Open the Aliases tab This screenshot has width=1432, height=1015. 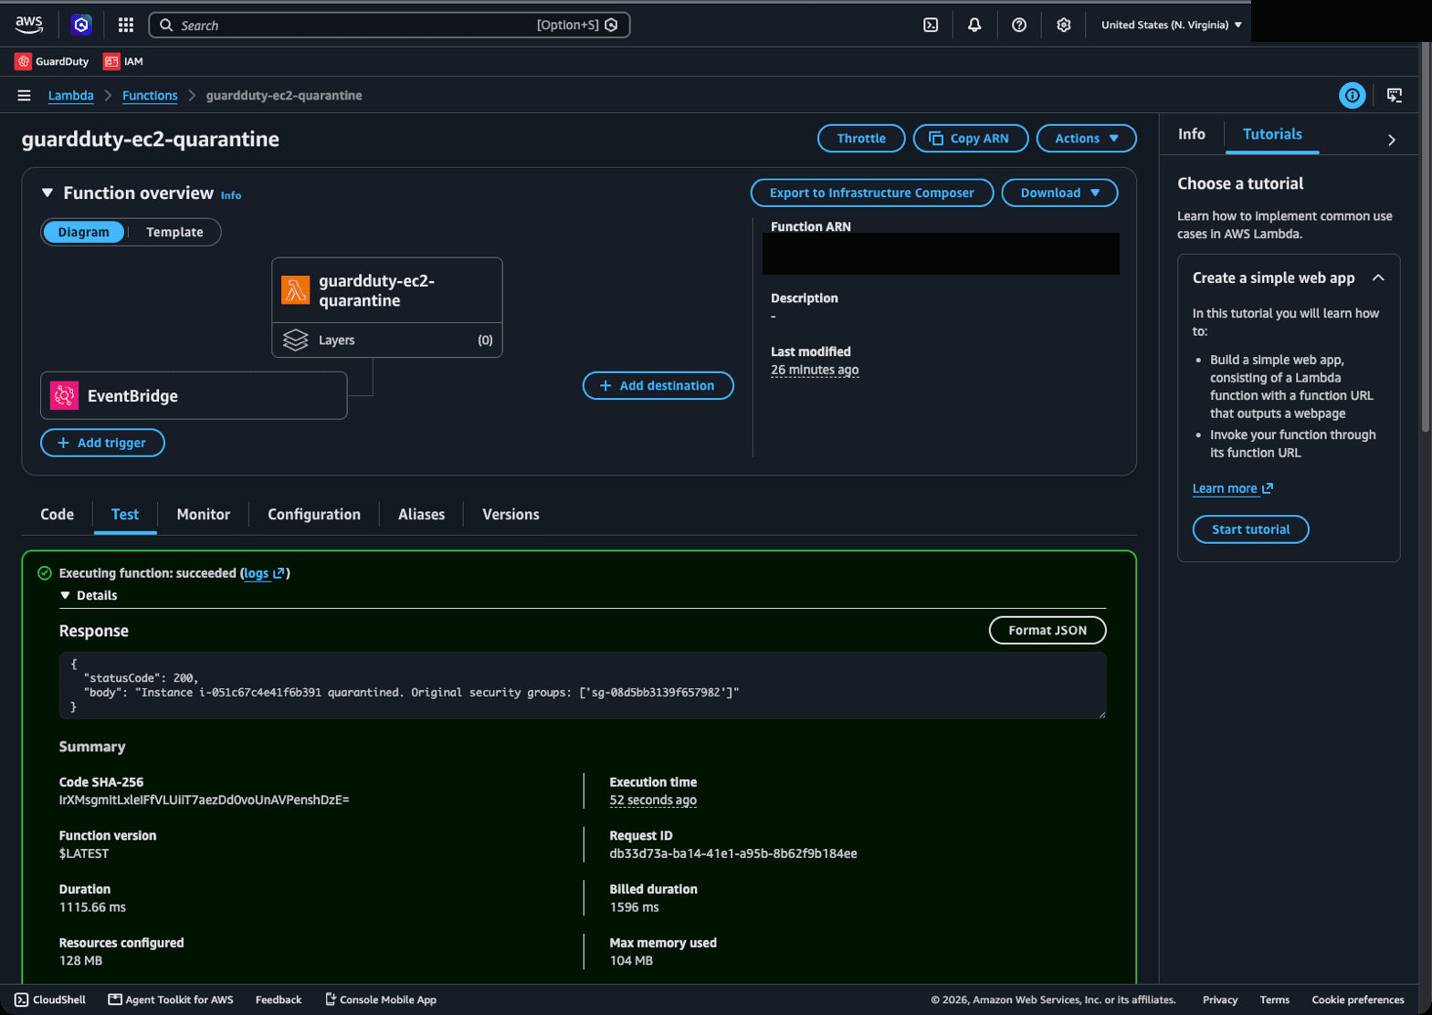(x=421, y=514)
